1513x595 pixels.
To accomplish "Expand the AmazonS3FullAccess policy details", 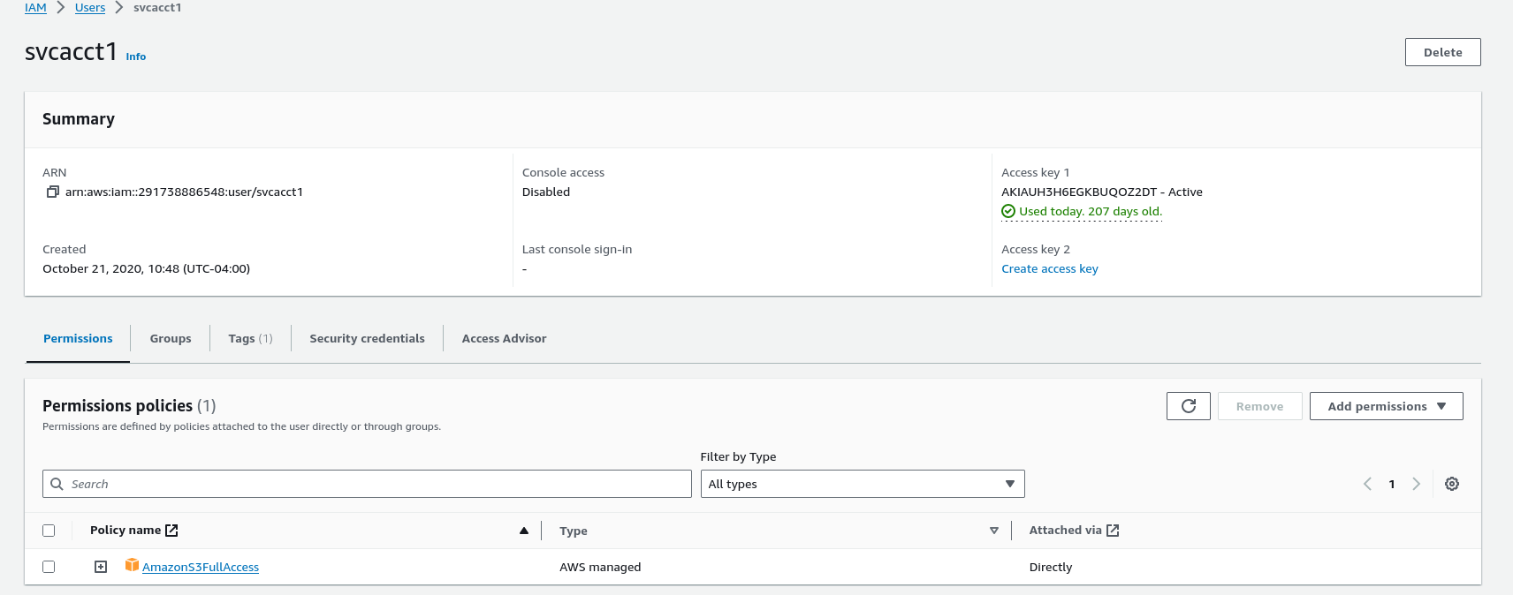I will (x=101, y=567).
